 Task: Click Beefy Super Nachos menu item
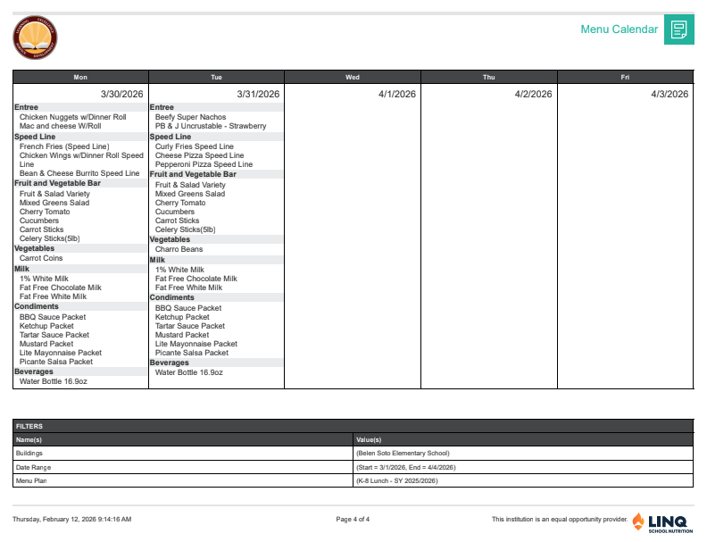click(190, 117)
